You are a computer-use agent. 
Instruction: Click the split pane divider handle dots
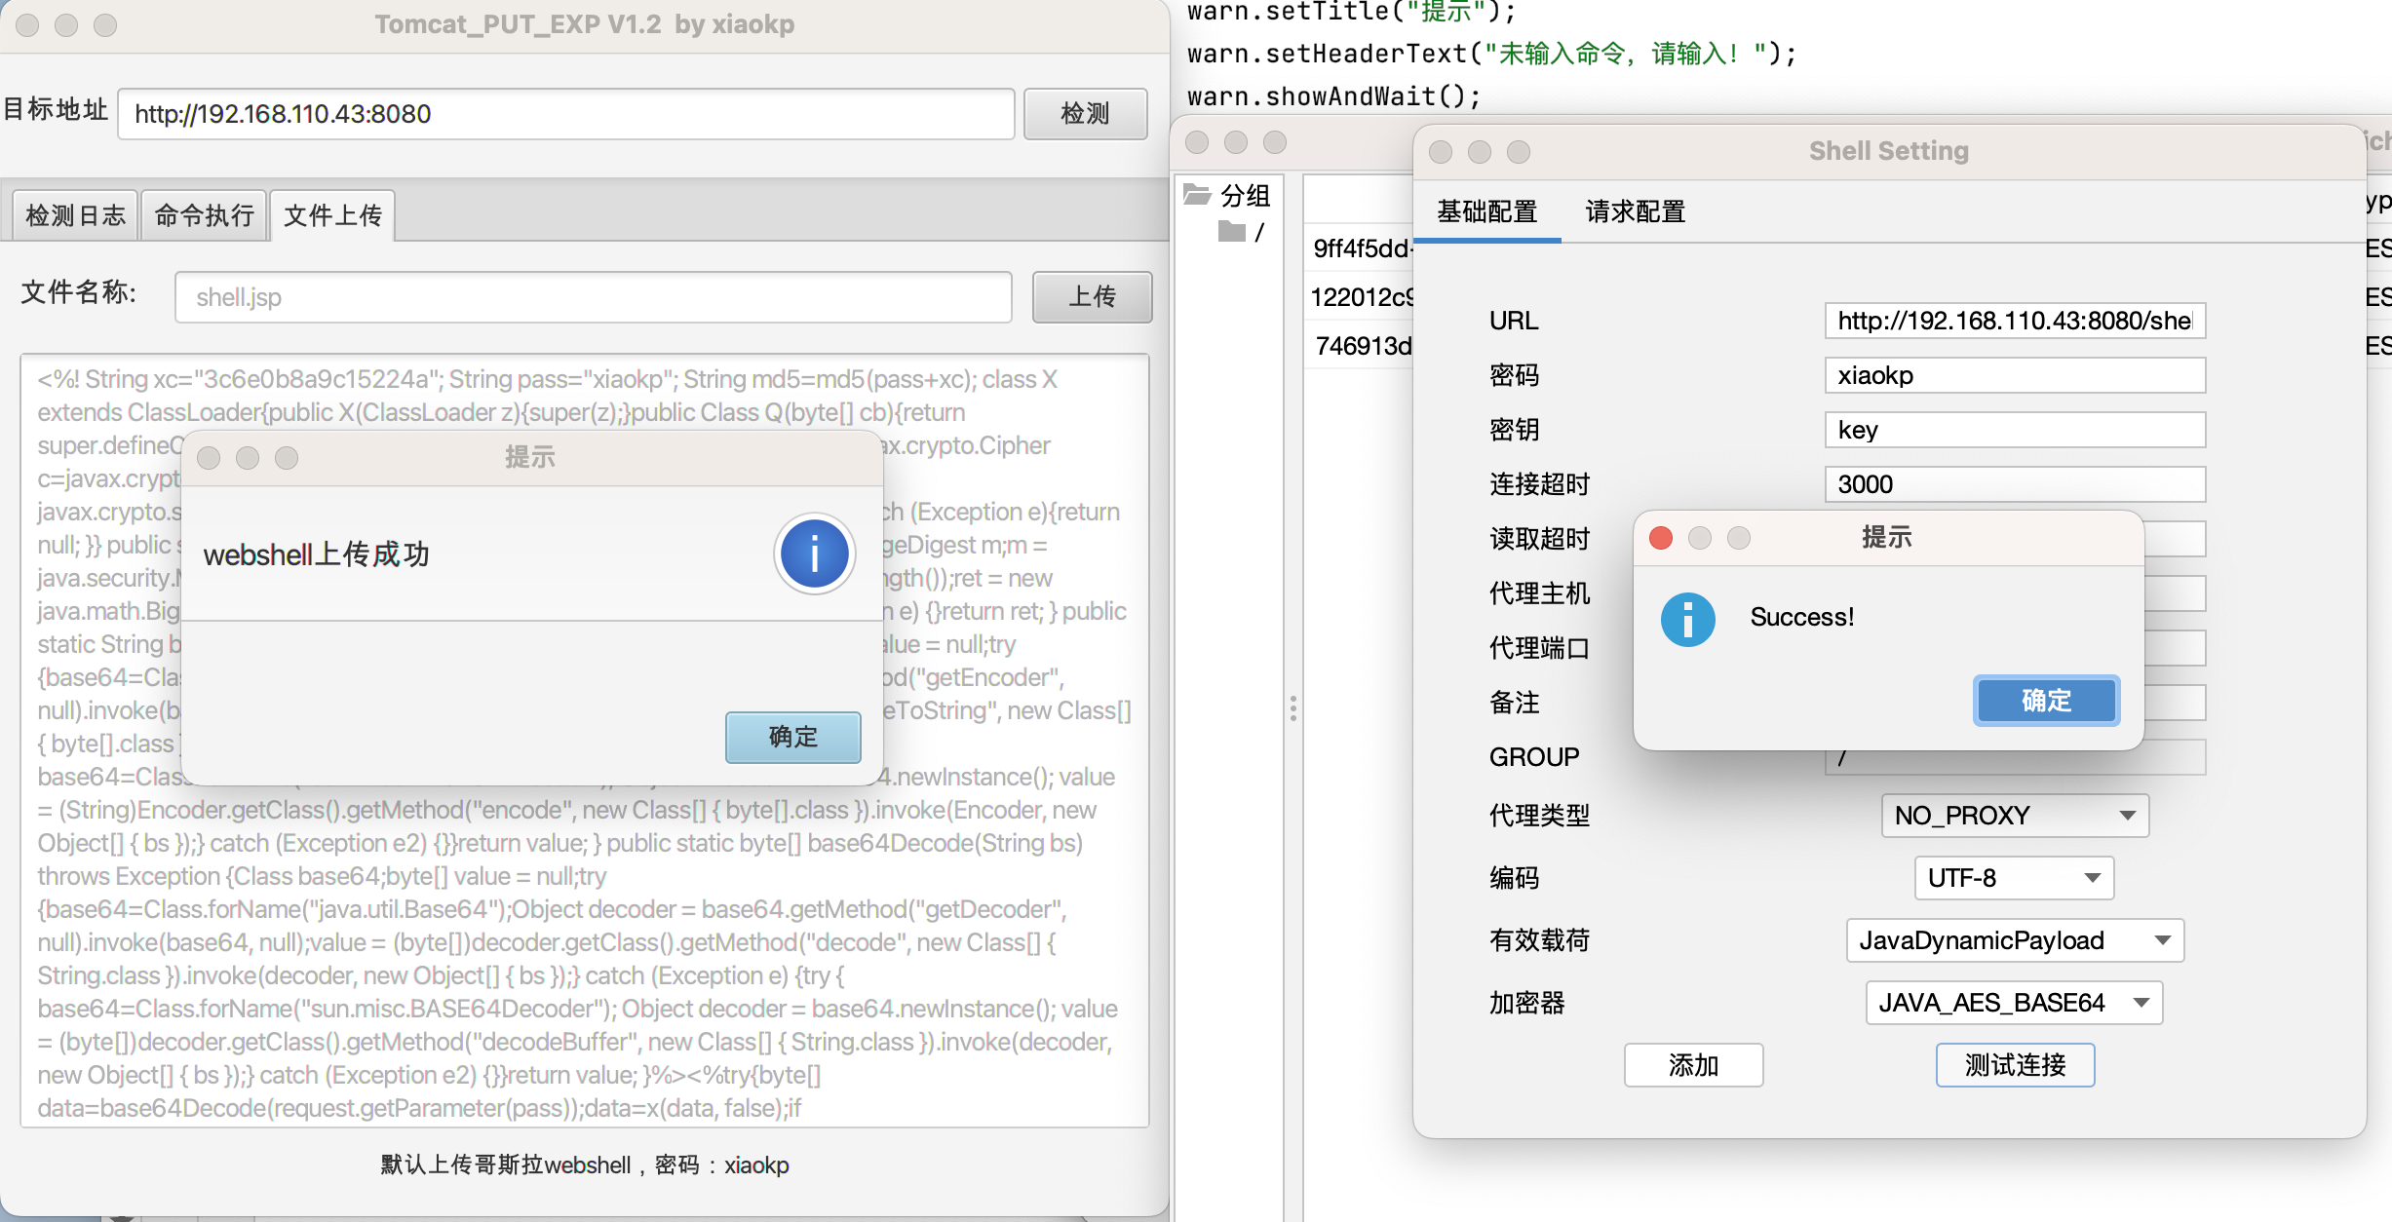(1293, 708)
